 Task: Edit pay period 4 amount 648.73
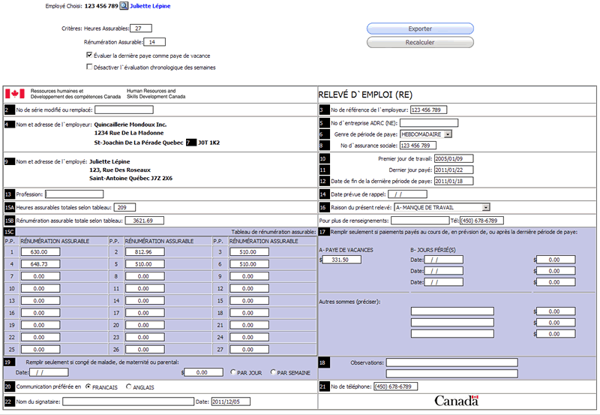tap(40, 264)
